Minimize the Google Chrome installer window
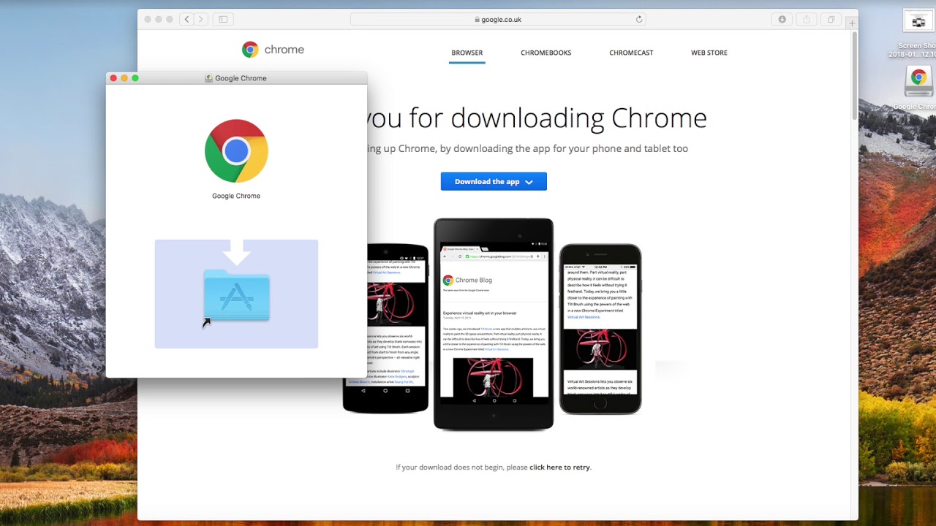The height and width of the screenshot is (526, 936). click(x=124, y=78)
